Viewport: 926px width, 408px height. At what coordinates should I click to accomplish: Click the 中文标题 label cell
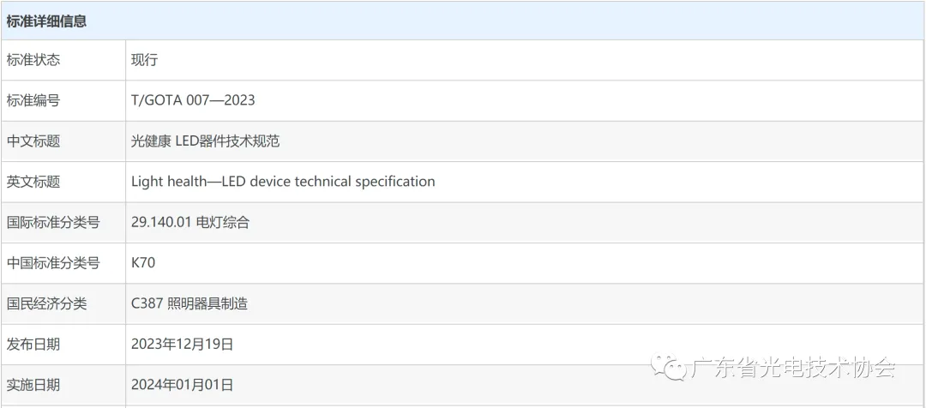click(63, 141)
